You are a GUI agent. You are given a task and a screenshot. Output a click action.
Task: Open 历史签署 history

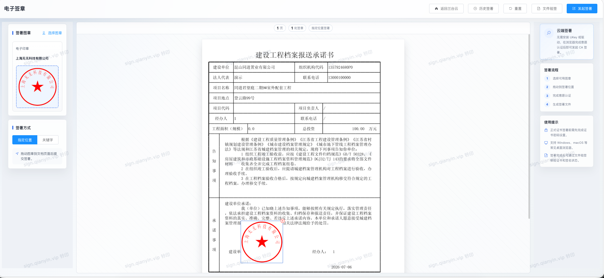click(x=483, y=9)
